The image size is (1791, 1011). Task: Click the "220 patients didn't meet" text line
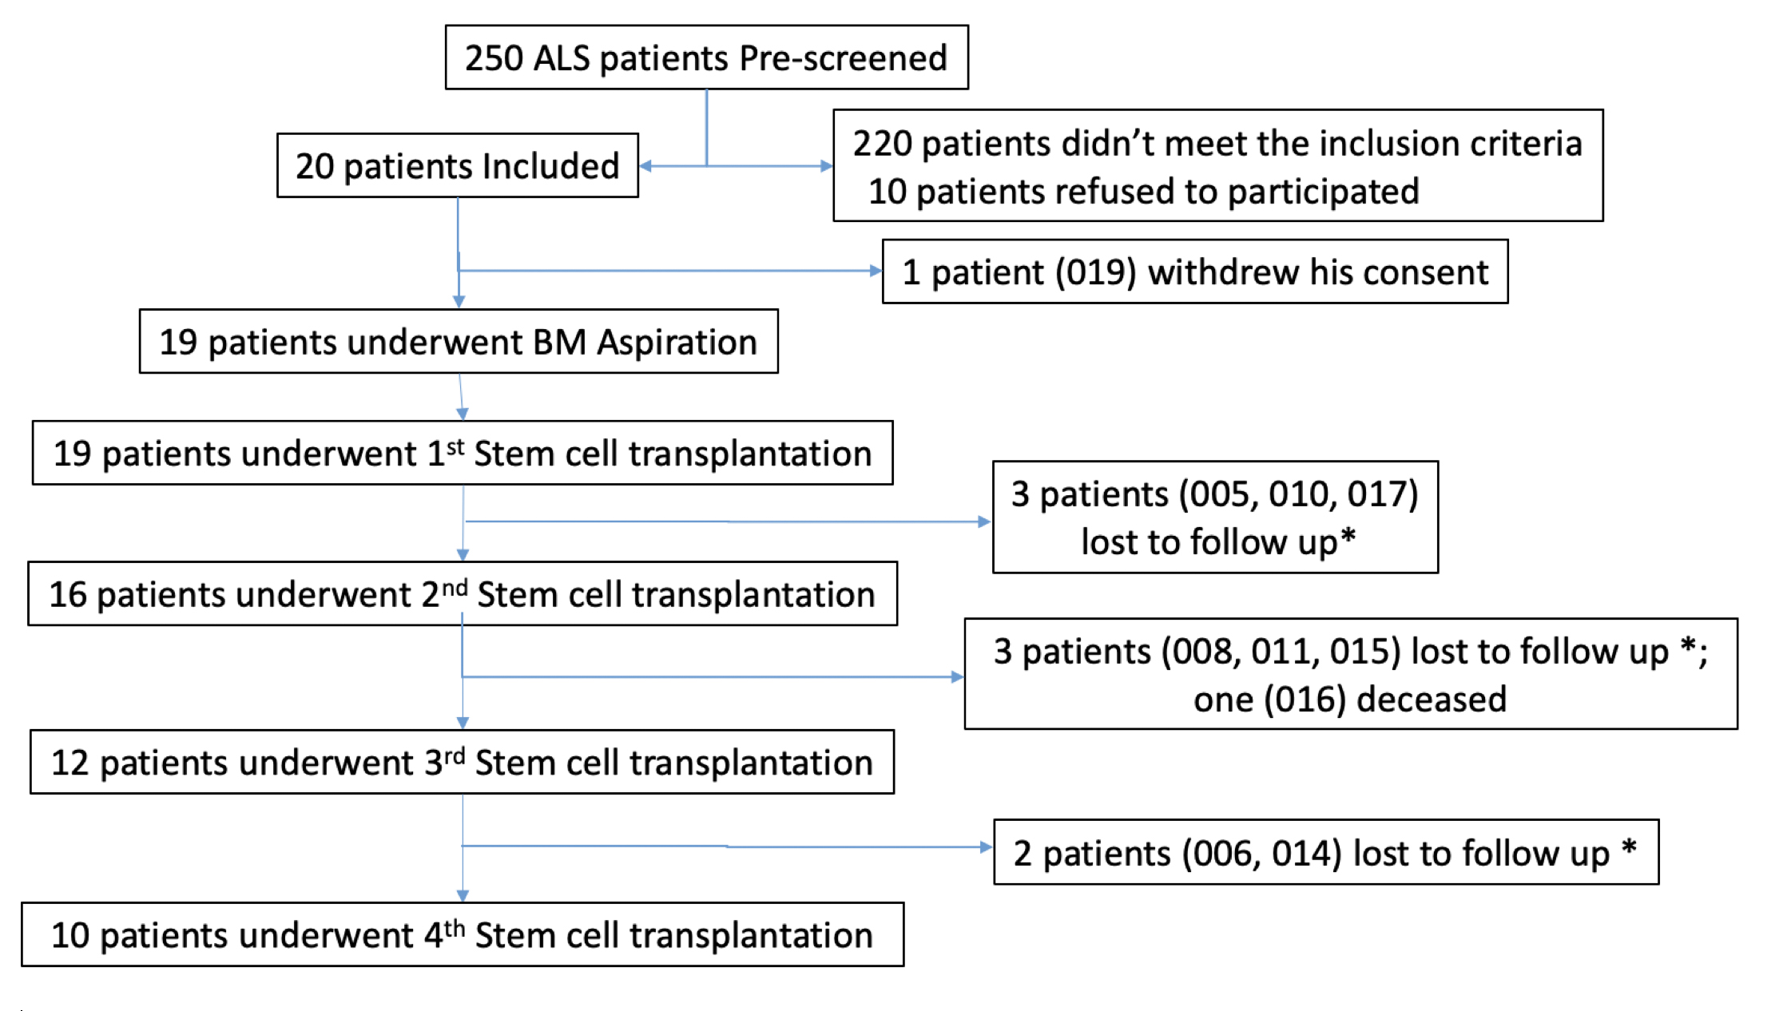click(1217, 144)
